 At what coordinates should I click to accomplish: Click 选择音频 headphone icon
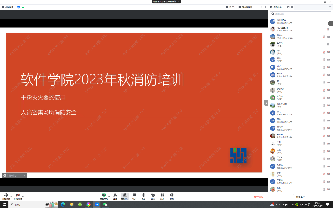[6, 195]
